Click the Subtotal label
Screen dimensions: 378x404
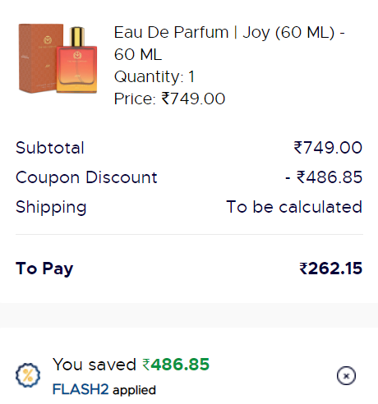[50, 148]
